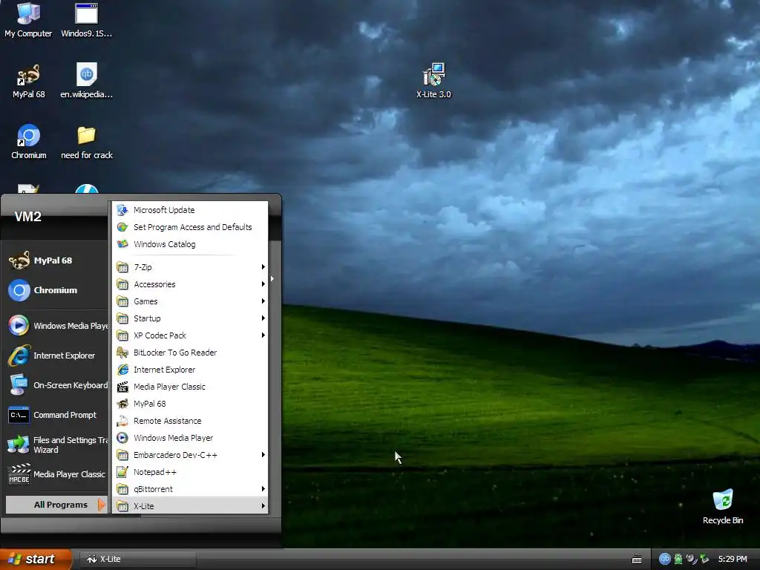Open My Computer desktop icon
This screenshot has height=570, width=760.
point(28,19)
